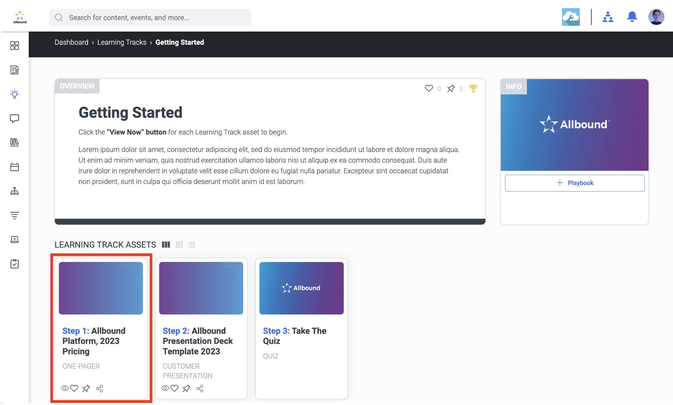Open the dollar laptop icon in sidebar
The image size is (673, 405).
[14, 240]
